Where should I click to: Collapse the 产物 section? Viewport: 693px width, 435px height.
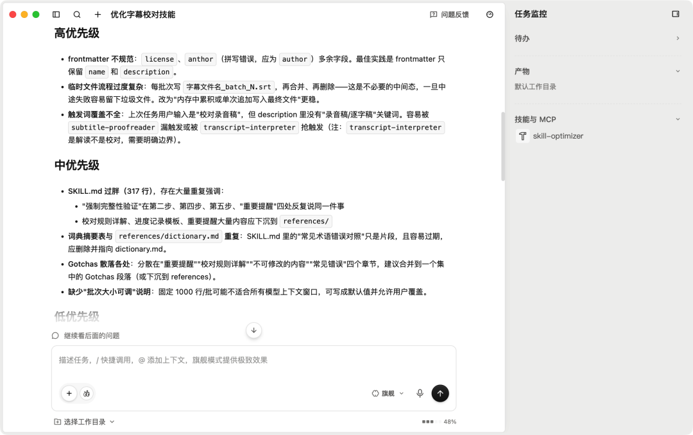(x=597, y=71)
